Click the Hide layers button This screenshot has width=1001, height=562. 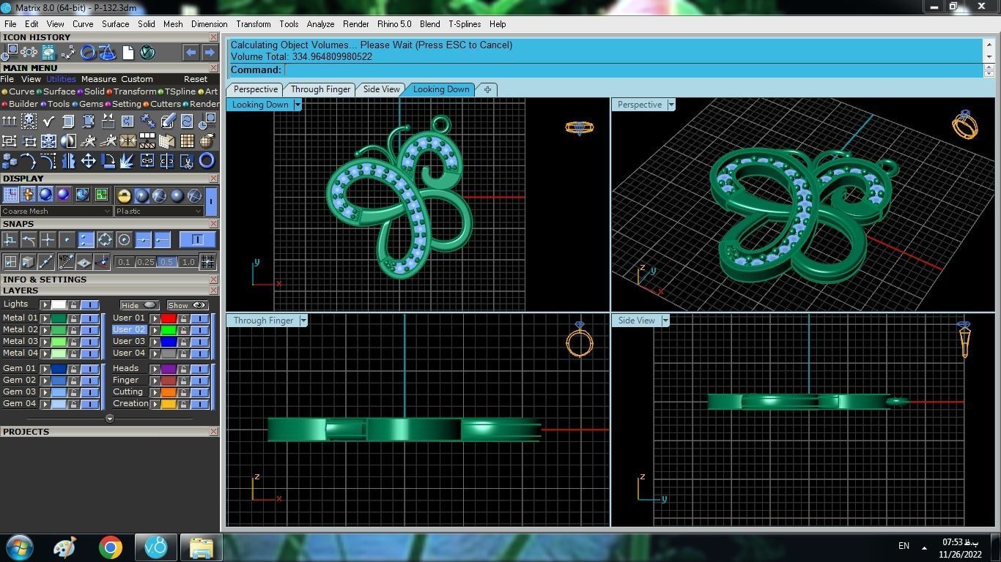138,305
